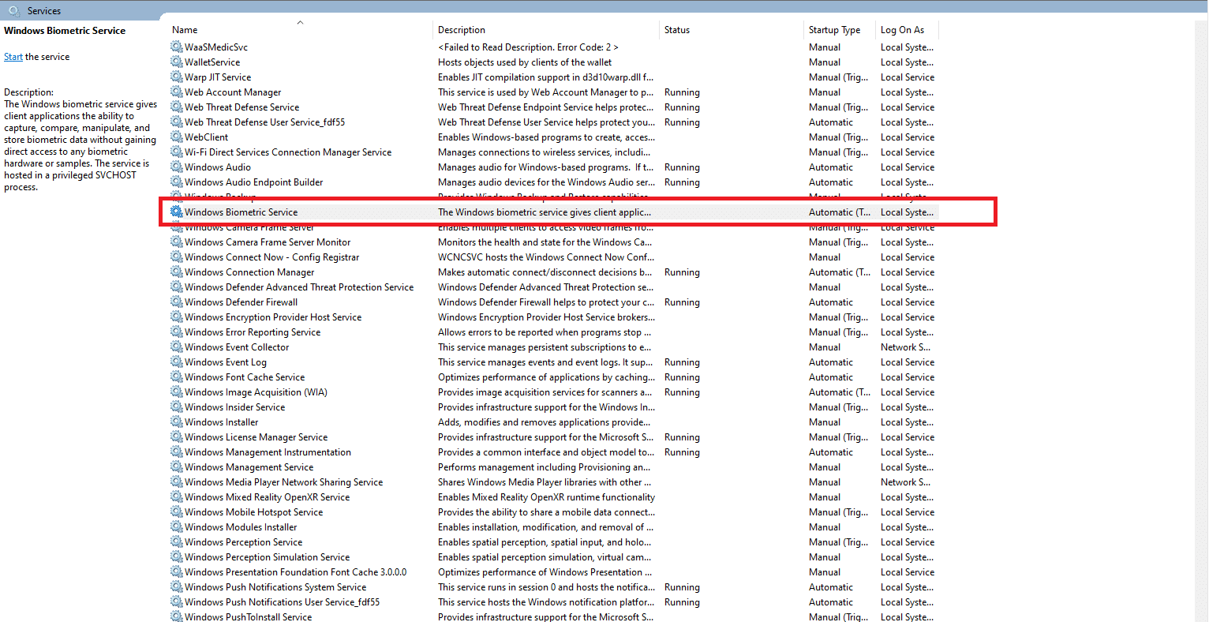Click Automatic startup type of Windows Management Instrumentation
The image size is (1209, 622).
(x=831, y=452)
